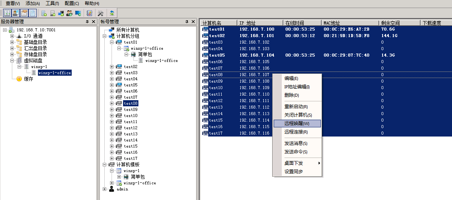Open the hammer and wrench tools icon

click(100, 13)
